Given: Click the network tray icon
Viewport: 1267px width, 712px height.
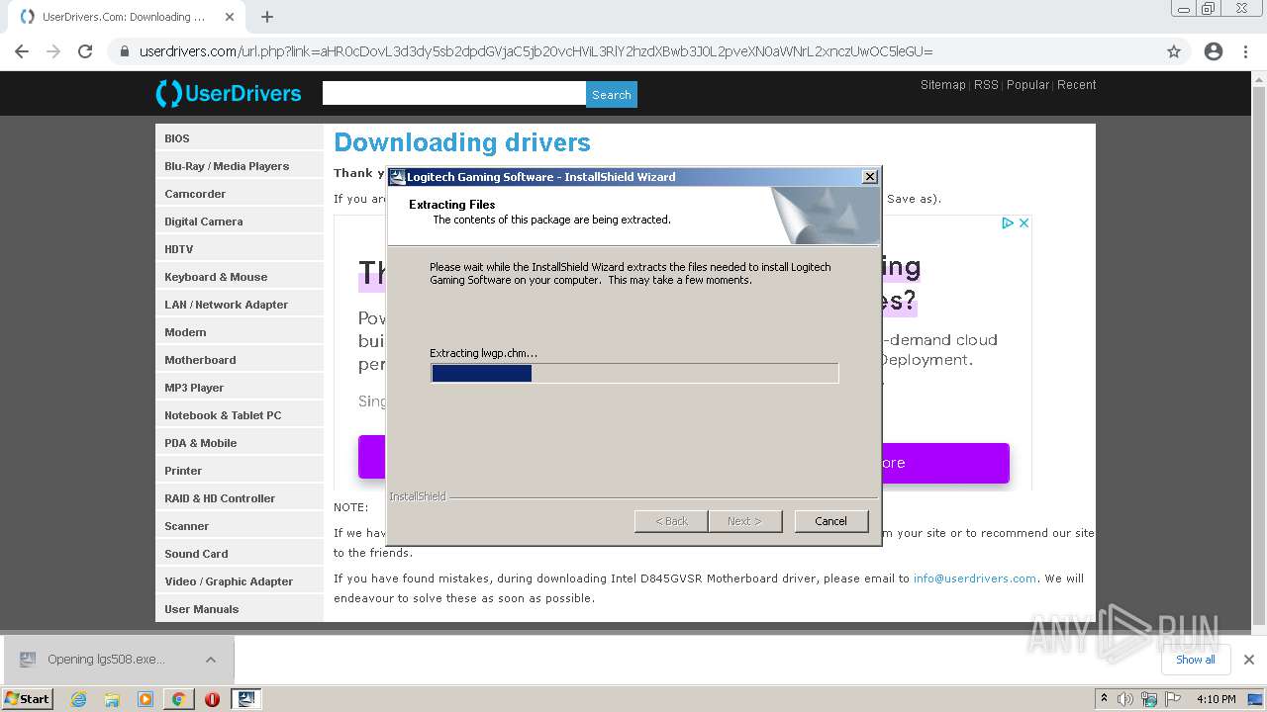Looking at the screenshot, I should pyautogui.click(x=1149, y=699).
